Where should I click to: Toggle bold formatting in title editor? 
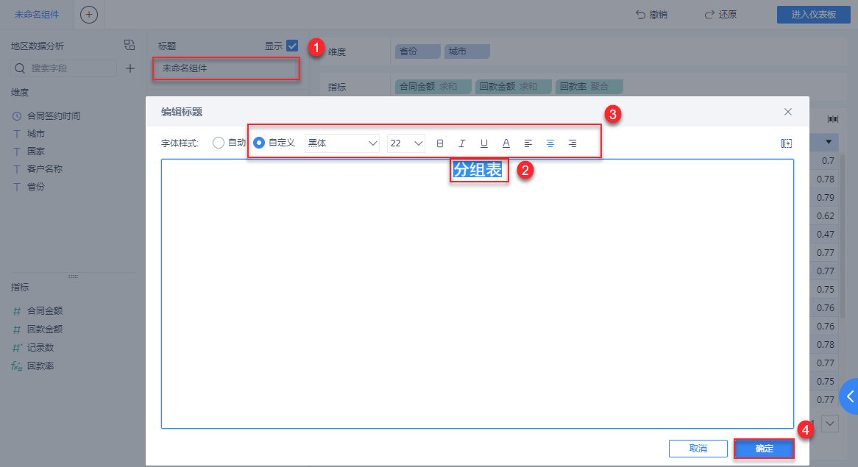pyautogui.click(x=439, y=143)
